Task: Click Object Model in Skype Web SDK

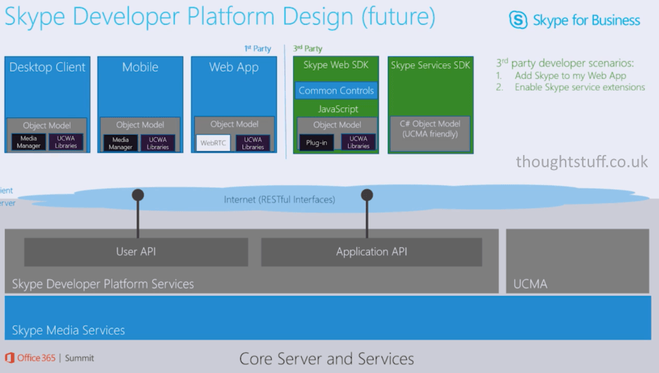Action: [x=336, y=125]
